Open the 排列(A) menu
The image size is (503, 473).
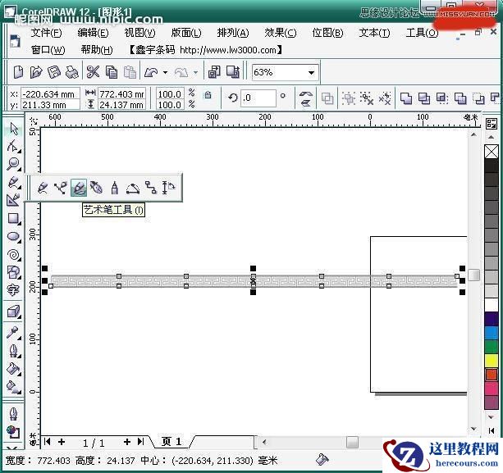(x=233, y=33)
